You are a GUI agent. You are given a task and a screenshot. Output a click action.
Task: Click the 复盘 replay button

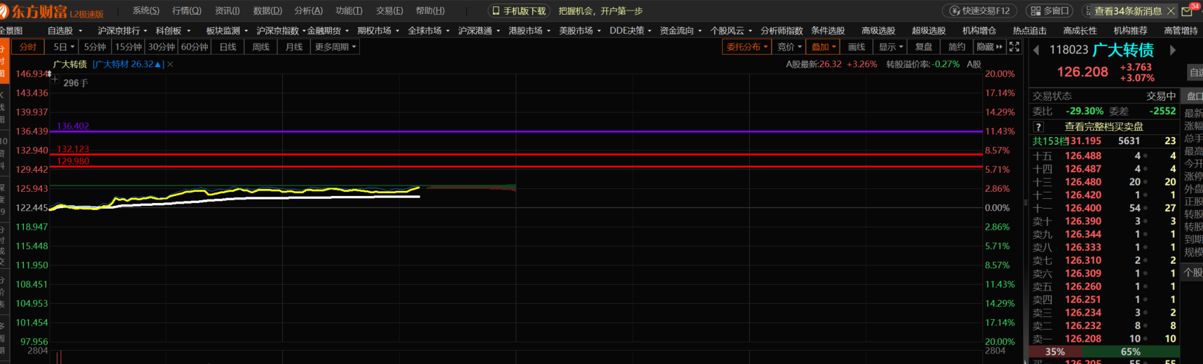point(924,47)
